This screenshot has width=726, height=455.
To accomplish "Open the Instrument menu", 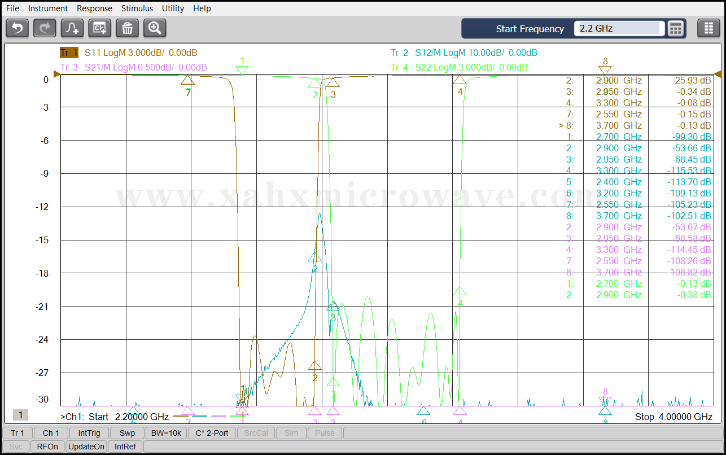I will [x=48, y=8].
